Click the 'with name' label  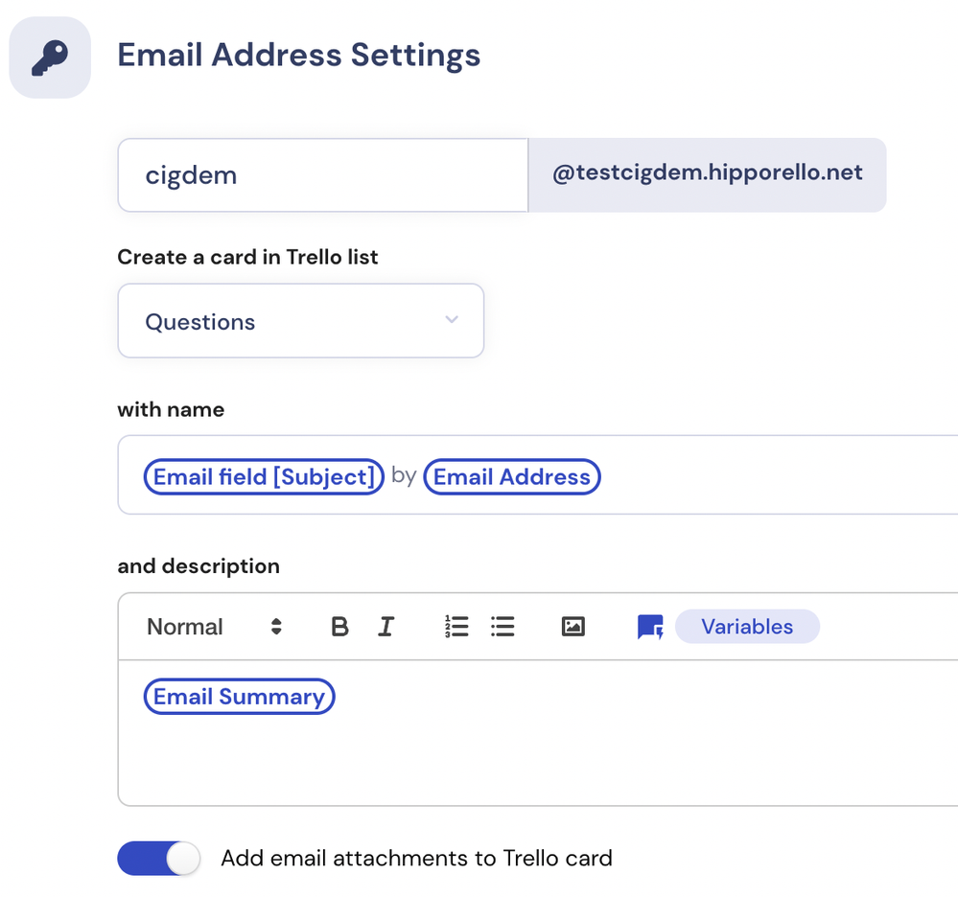171,410
